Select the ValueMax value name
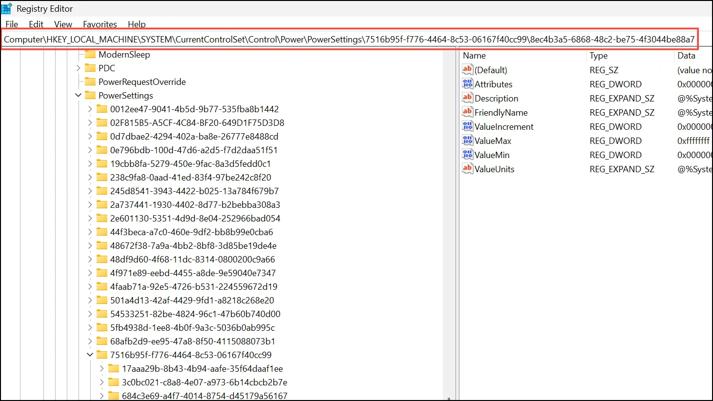 493,140
